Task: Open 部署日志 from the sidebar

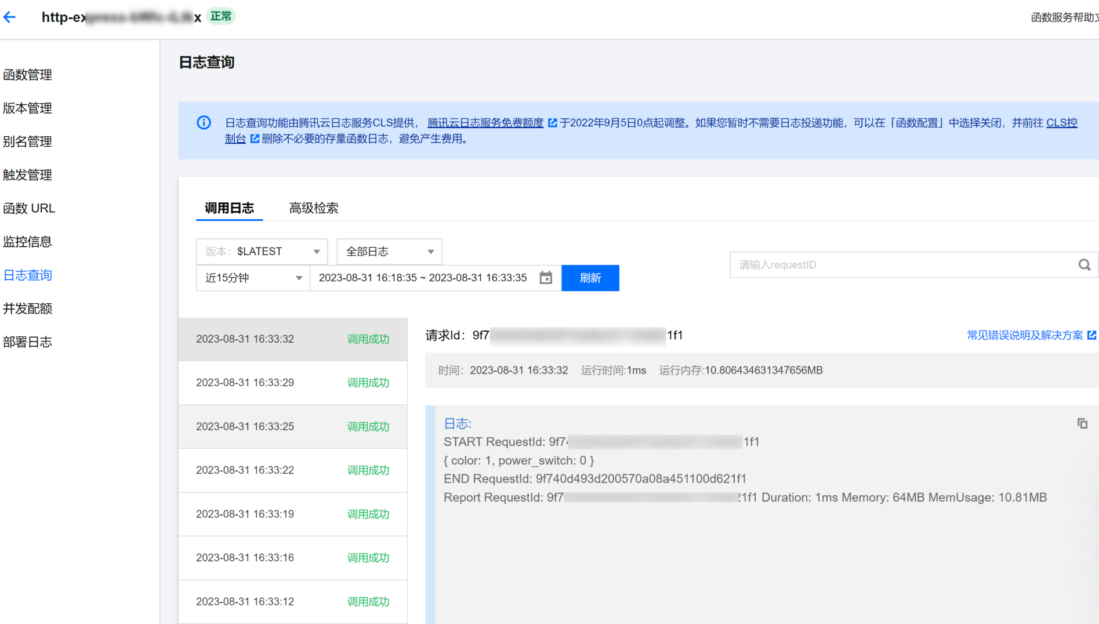Action: (x=28, y=342)
